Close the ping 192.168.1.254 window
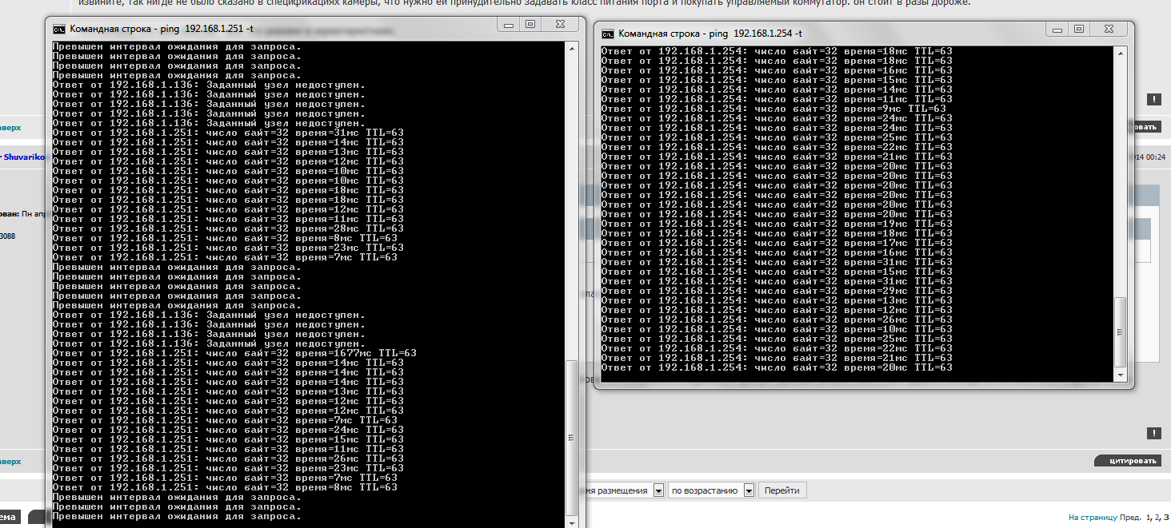 pyautogui.click(x=1109, y=29)
